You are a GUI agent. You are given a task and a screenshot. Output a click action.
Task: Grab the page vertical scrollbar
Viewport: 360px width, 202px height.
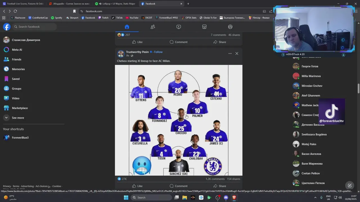tap(358, 89)
